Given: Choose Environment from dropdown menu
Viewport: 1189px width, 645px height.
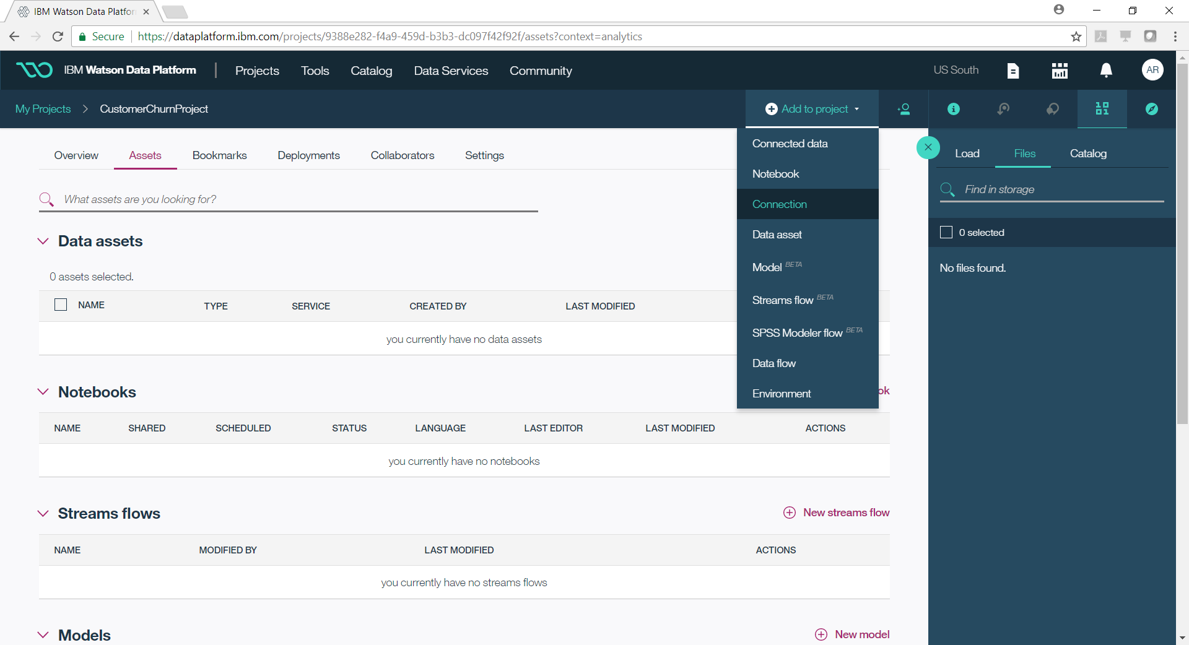Looking at the screenshot, I should 808,394.
